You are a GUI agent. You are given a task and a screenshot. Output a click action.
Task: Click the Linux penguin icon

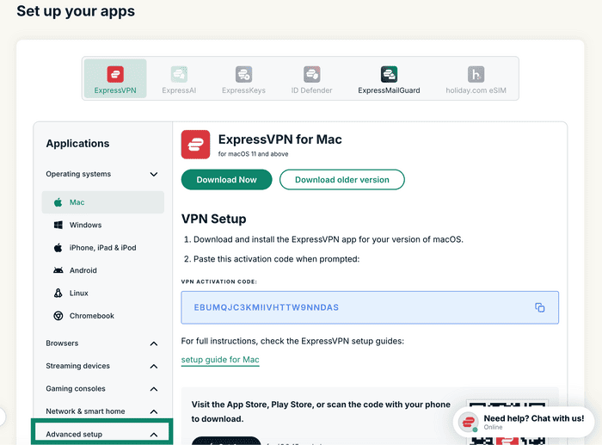[58, 293]
